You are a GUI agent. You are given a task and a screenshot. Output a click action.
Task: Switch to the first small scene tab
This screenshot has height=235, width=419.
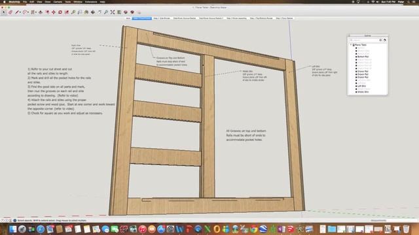(x=128, y=18)
